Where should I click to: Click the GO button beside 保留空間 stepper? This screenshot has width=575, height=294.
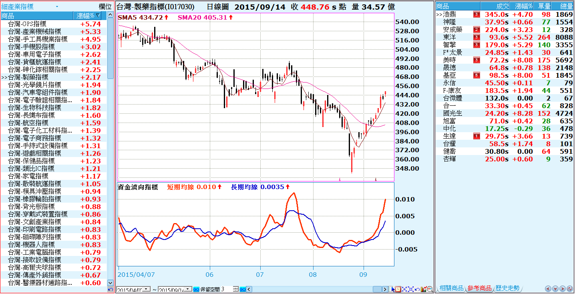click(243, 289)
